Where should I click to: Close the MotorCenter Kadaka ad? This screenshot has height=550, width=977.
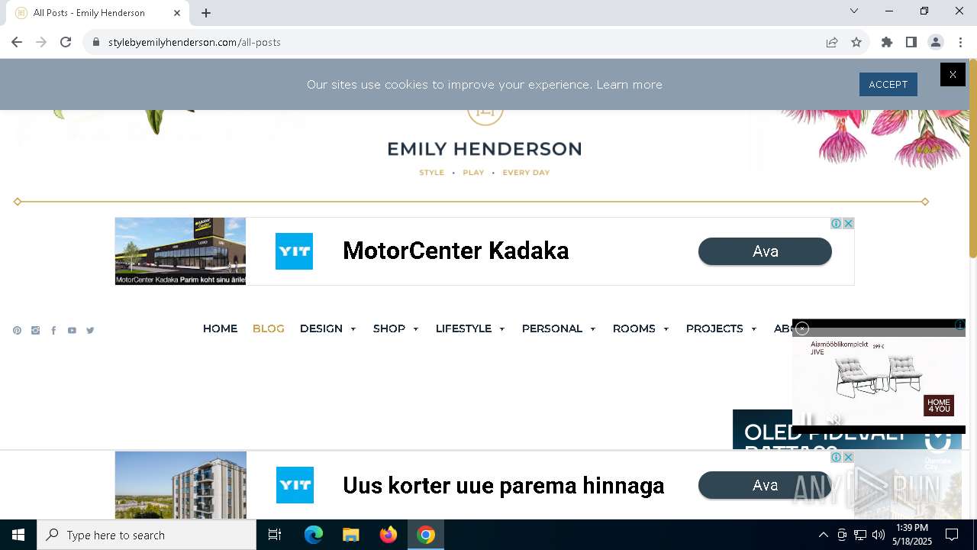pos(848,223)
